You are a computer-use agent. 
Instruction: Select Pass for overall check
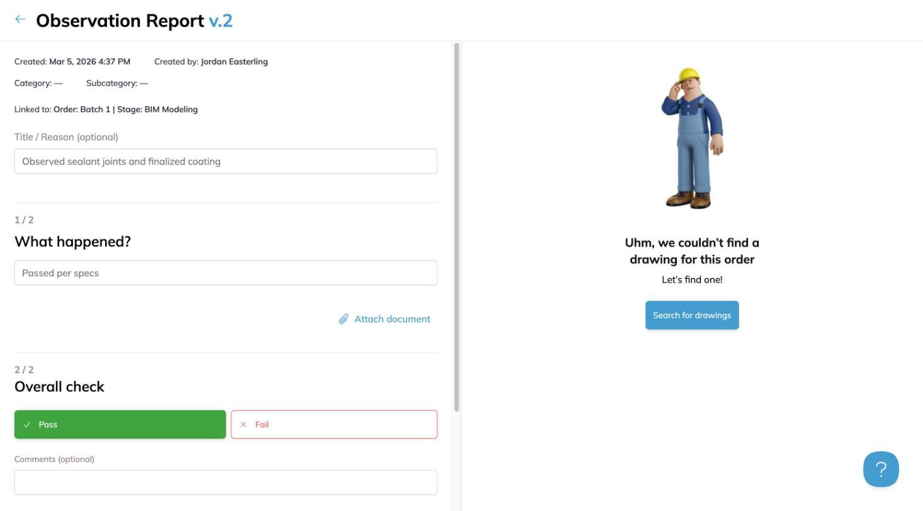[120, 425]
